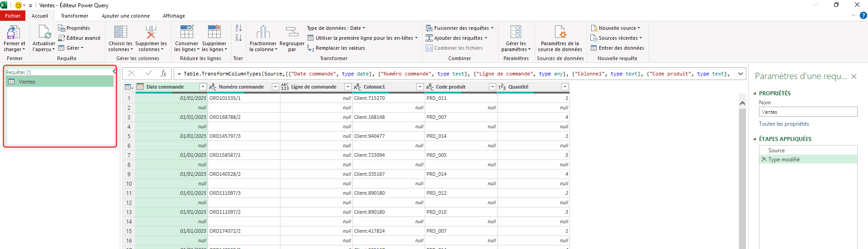Screen dimensions: 868x249
Task: Click Choisir les colonnes icon
Action: click(120, 32)
